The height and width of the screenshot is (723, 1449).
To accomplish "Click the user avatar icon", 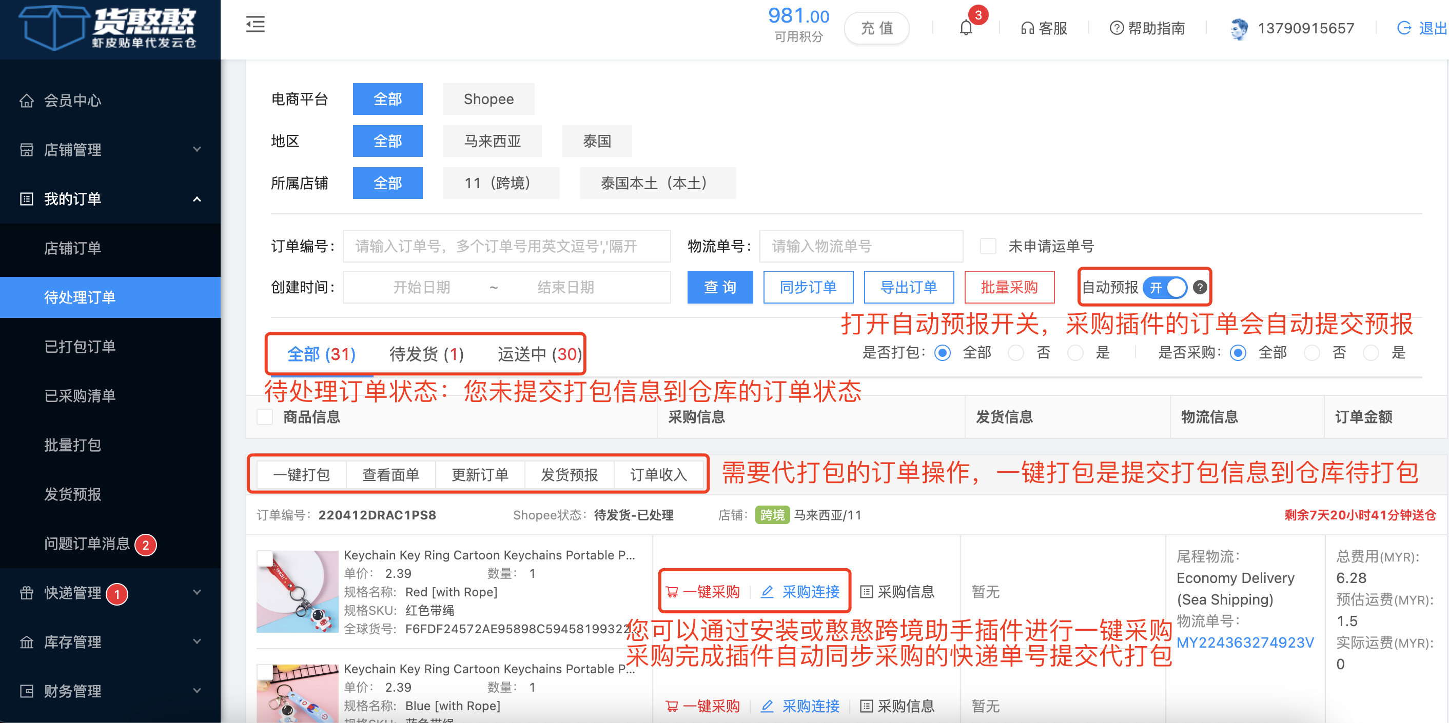I will click(1238, 28).
